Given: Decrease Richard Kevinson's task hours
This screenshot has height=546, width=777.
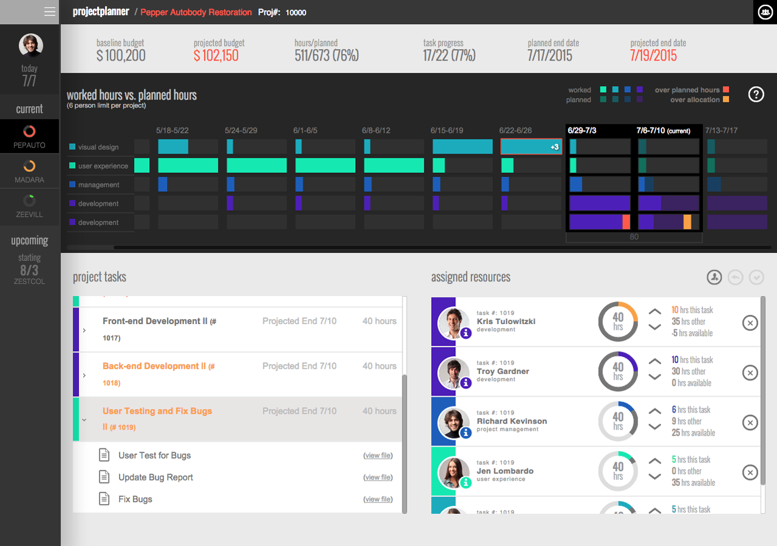Looking at the screenshot, I should [x=654, y=426].
